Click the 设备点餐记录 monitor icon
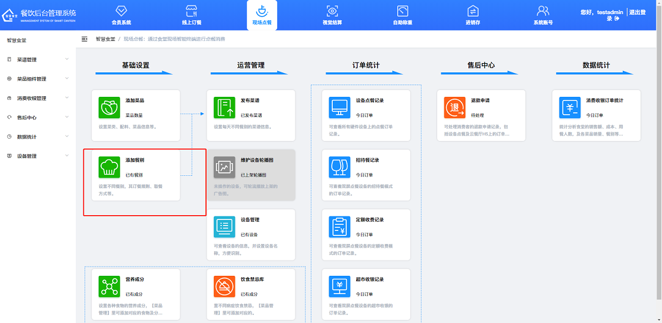The height and width of the screenshot is (323, 662). click(x=340, y=107)
